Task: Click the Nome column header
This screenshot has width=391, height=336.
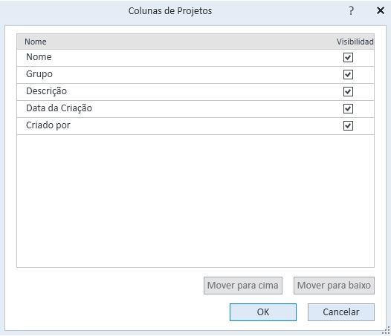Action: pyautogui.click(x=36, y=42)
